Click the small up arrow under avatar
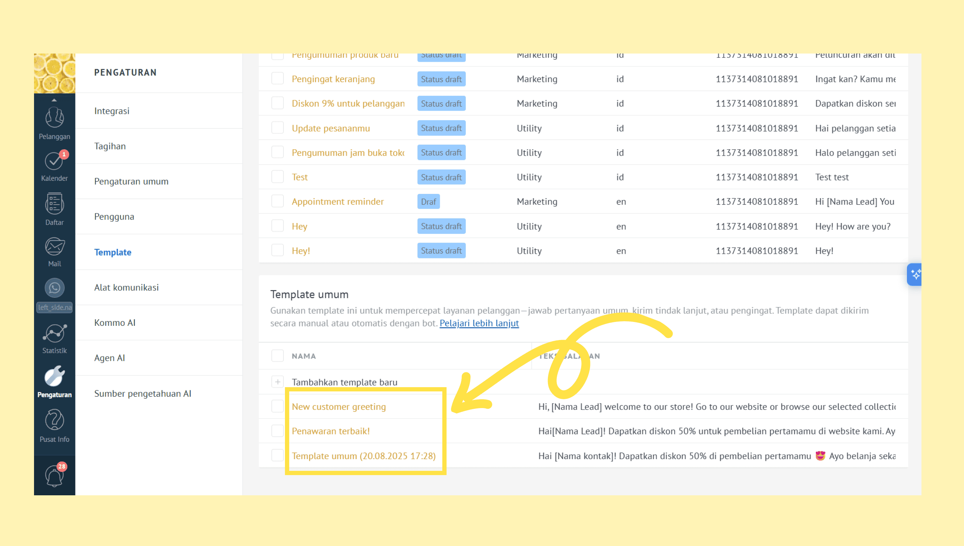This screenshot has width=964, height=546. (54, 100)
